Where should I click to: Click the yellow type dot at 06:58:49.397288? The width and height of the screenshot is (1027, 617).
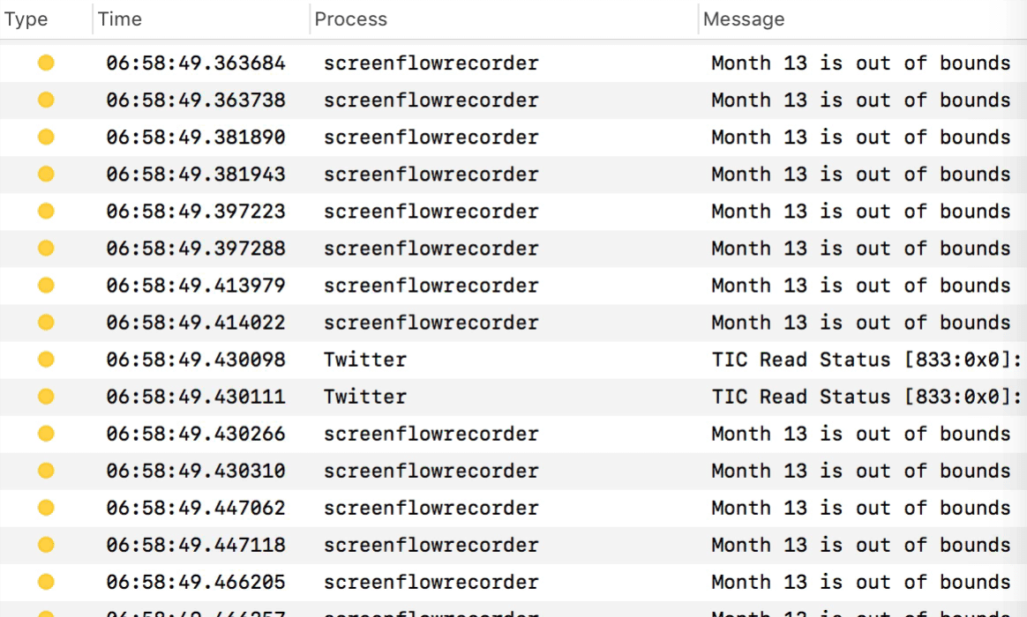[x=46, y=249]
